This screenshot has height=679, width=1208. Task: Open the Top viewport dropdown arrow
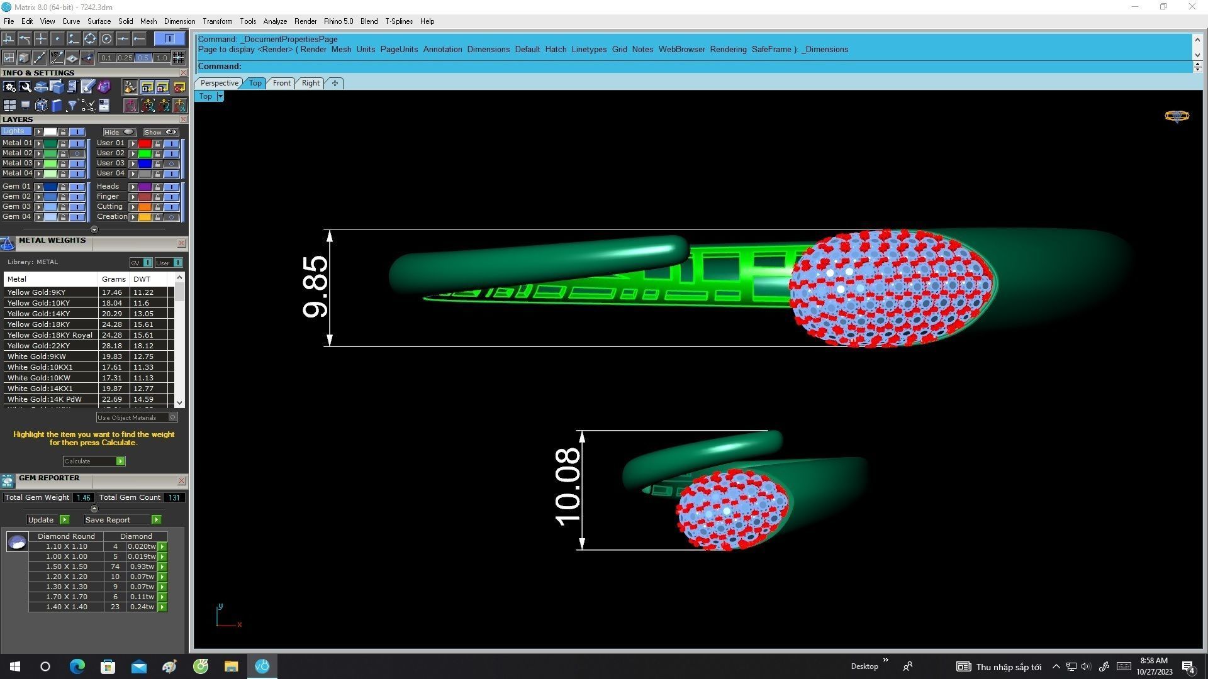[x=220, y=96]
